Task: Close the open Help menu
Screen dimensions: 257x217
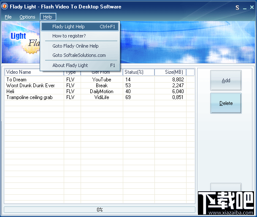Action: point(48,17)
